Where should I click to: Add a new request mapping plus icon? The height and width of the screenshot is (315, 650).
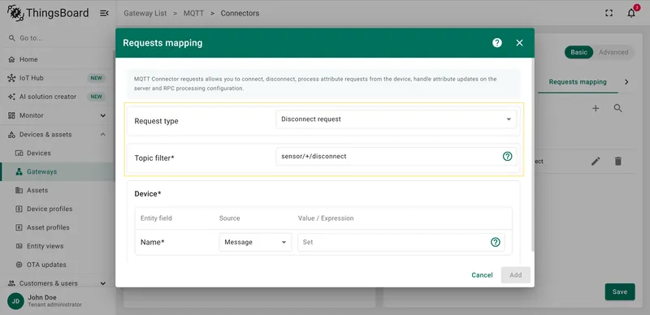point(596,108)
